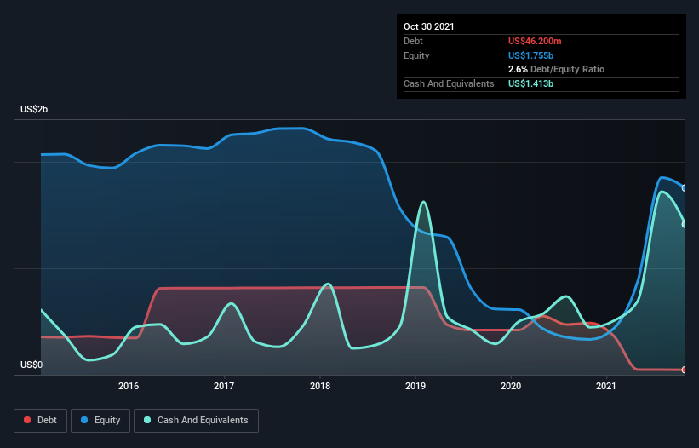Select the 2018 x-axis label

click(320, 386)
